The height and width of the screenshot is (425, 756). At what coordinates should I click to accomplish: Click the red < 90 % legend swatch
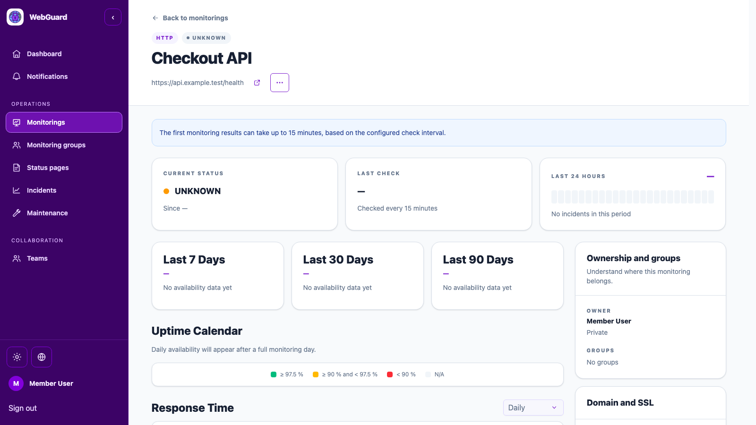coord(390,374)
